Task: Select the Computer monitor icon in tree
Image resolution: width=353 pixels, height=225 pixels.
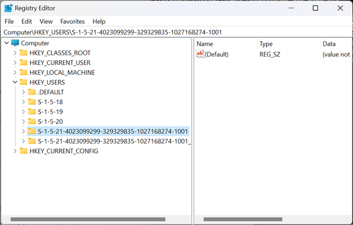Action: coord(15,43)
